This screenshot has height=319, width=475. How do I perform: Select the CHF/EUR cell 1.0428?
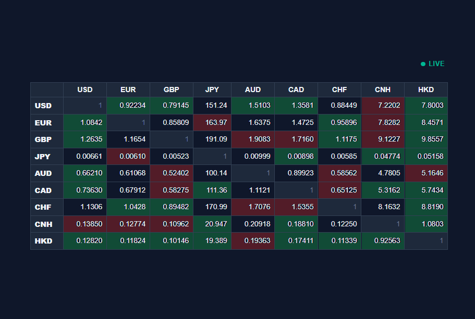coord(128,207)
